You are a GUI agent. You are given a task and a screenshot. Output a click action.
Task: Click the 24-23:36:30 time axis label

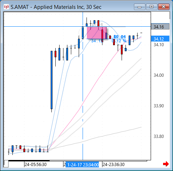113,165
